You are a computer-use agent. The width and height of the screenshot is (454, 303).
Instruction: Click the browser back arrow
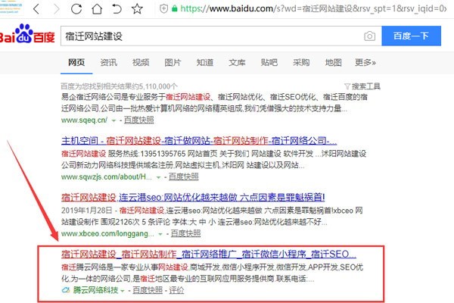[36, 9]
